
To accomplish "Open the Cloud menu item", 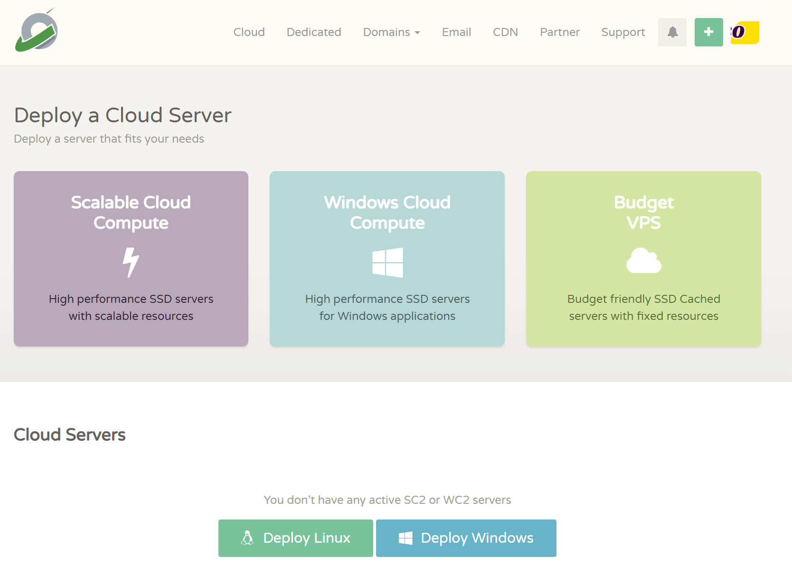I will pos(249,32).
